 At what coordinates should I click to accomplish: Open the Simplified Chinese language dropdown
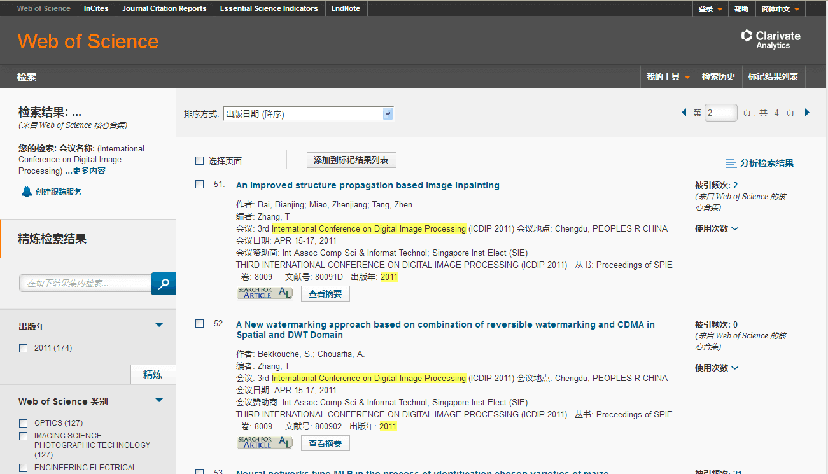pos(780,9)
